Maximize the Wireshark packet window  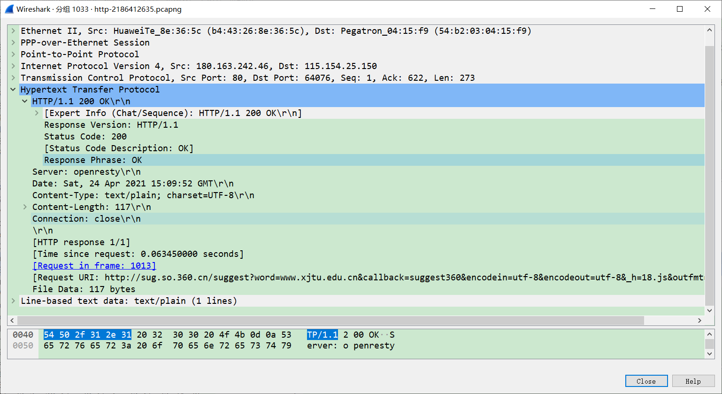(680, 9)
